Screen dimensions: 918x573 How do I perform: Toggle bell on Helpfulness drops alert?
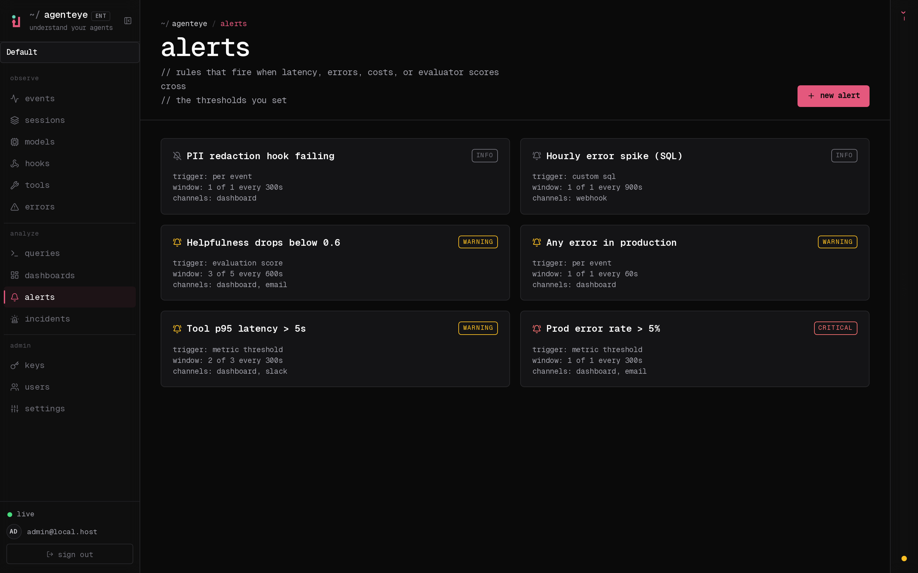[177, 242]
